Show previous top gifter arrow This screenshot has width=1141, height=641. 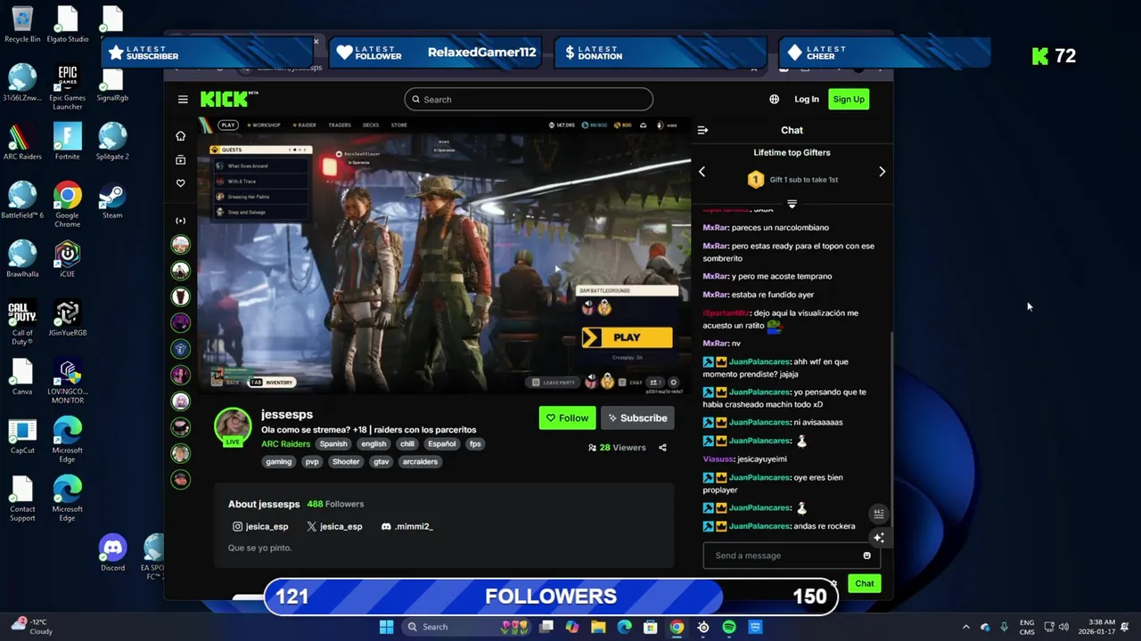click(702, 172)
